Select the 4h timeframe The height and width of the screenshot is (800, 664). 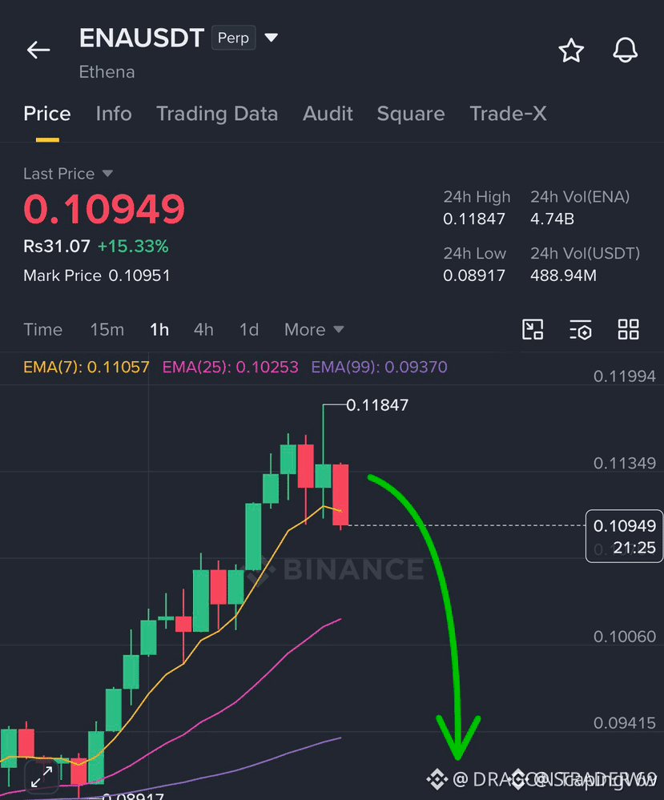tap(203, 330)
